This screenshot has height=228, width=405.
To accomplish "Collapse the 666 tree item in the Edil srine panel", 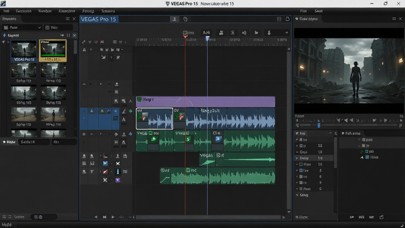I will pyautogui.click(x=359, y=140).
